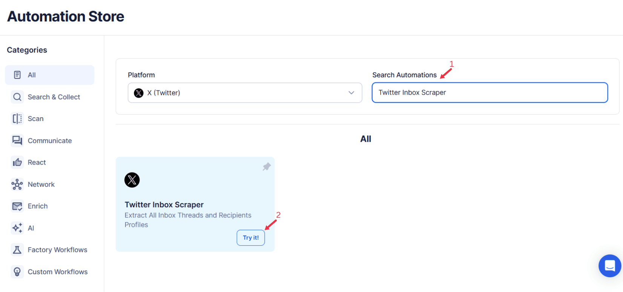Click the Platform dropdown chevron arrow
This screenshot has width=623, height=292.
(351, 93)
